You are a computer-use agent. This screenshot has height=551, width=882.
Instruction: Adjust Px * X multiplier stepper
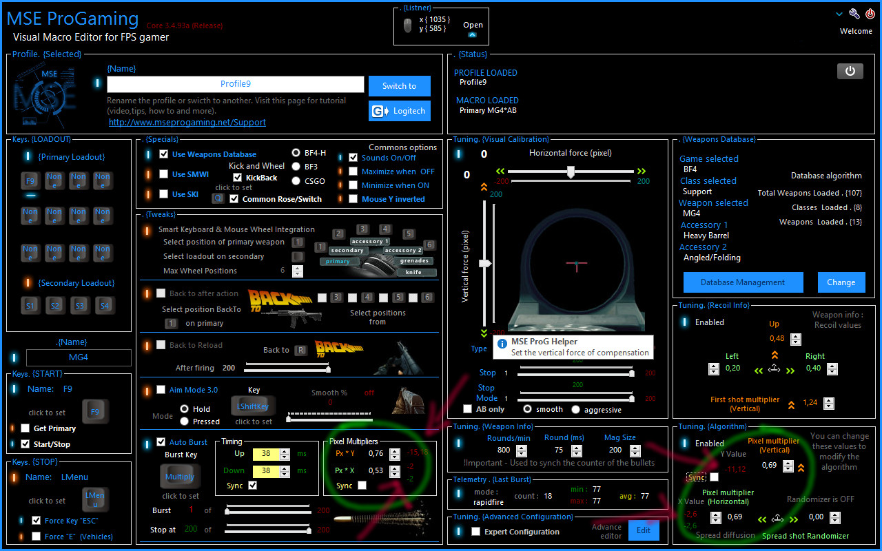tap(394, 471)
